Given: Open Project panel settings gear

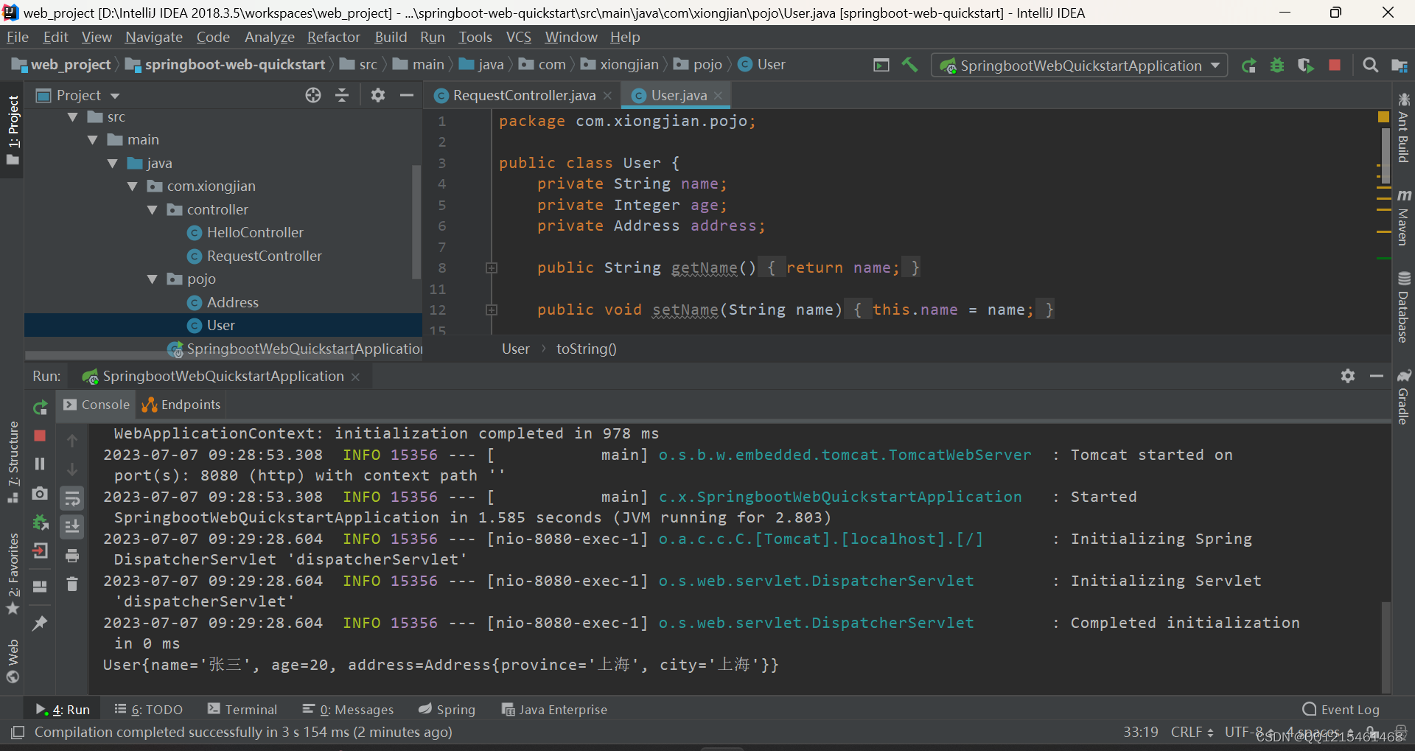Looking at the screenshot, I should (378, 95).
